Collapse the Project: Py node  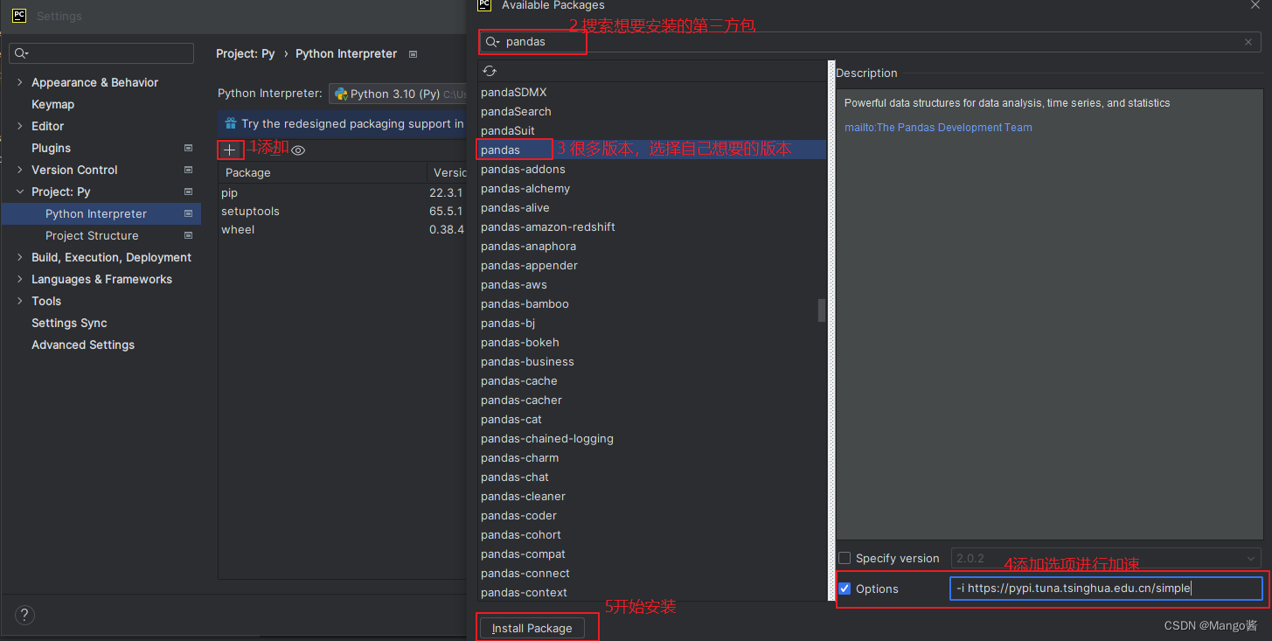(x=20, y=192)
